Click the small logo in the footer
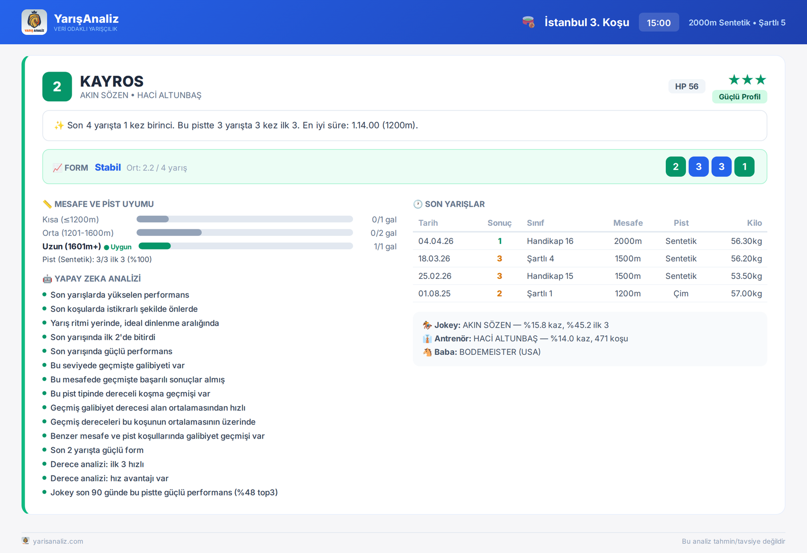 26,540
